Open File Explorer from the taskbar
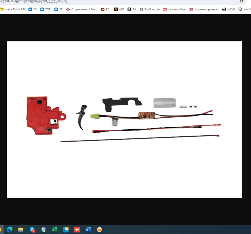 click(21, 229)
